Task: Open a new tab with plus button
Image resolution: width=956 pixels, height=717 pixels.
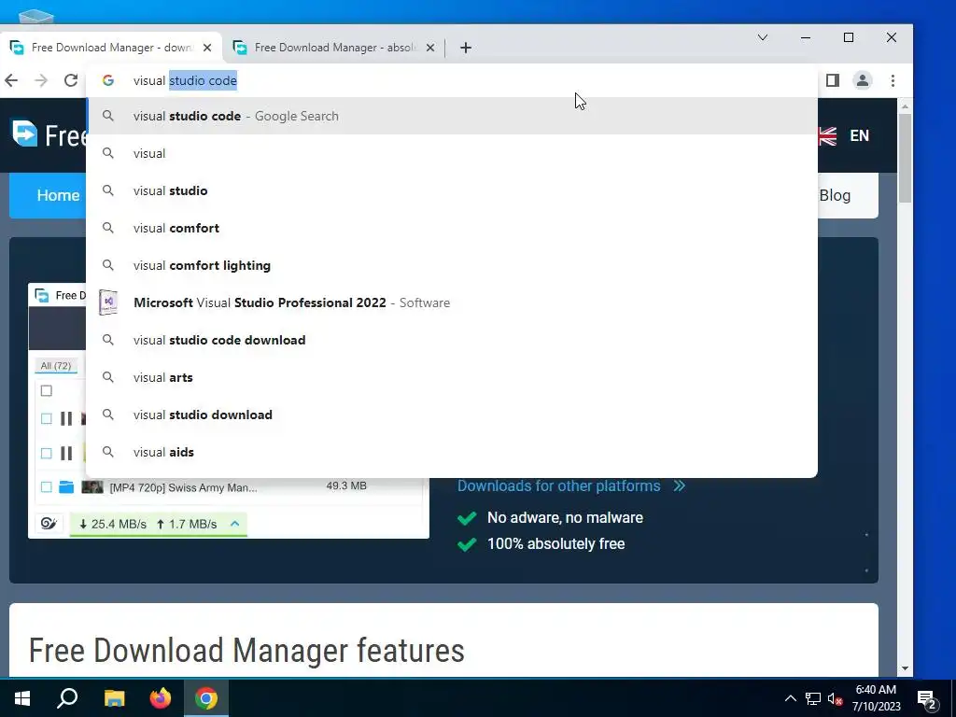Action: click(x=466, y=48)
